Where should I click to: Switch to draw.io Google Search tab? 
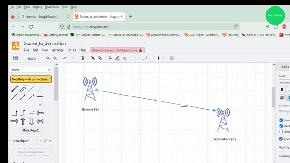pyautogui.click(x=45, y=17)
